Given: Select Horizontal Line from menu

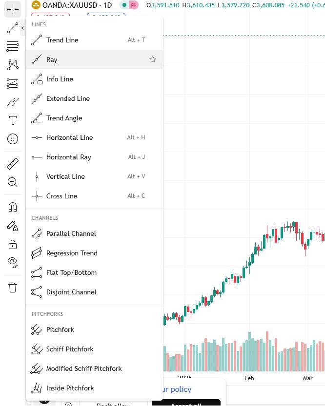Looking at the screenshot, I should pyautogui.click(x=94, y=137).
